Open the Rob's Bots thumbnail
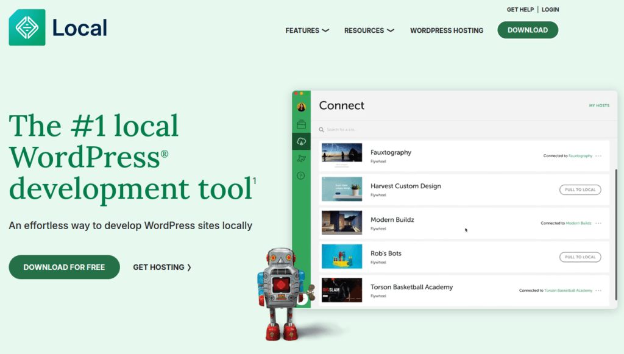 coord(342,257)
